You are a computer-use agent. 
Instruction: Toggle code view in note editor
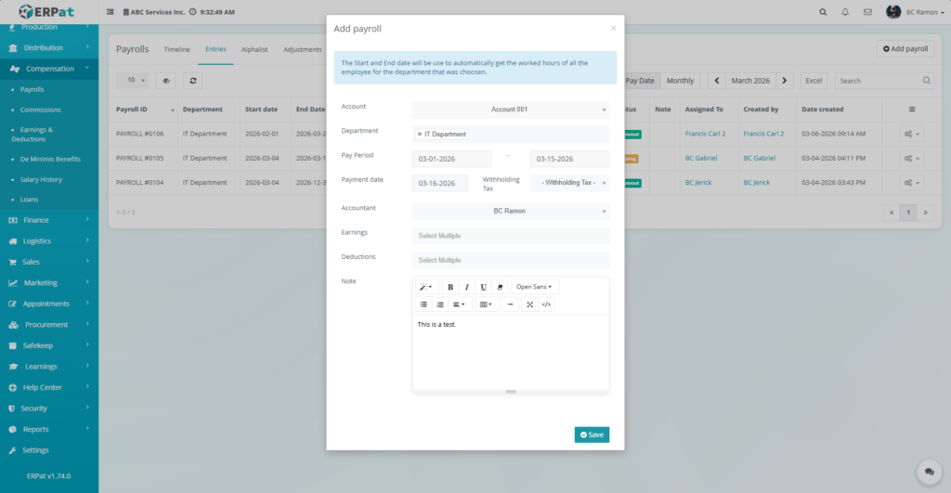click(x=546, y=305)
